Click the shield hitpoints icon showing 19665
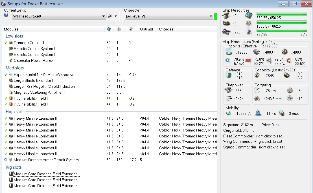Viewport: 313px width, 193px height. 229,52
